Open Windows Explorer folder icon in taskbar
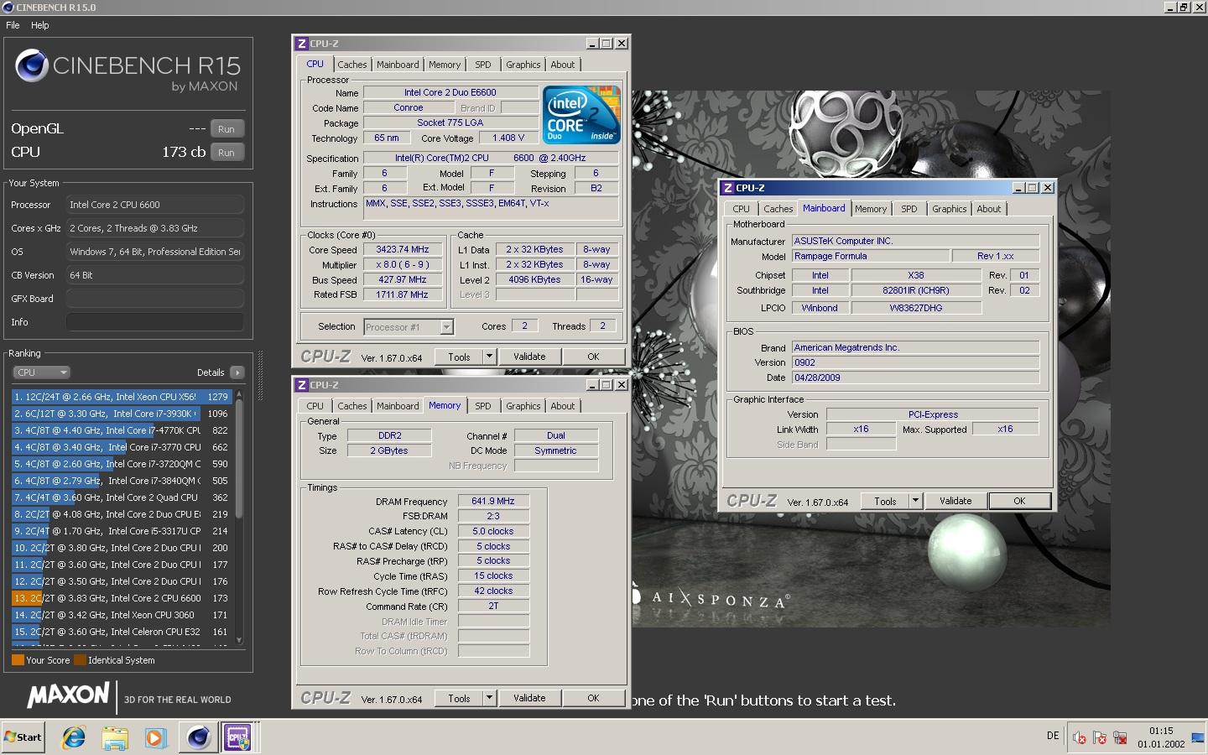Viewport: 1208px width, 755px height. pyautogui.click(x=115, y=737)
